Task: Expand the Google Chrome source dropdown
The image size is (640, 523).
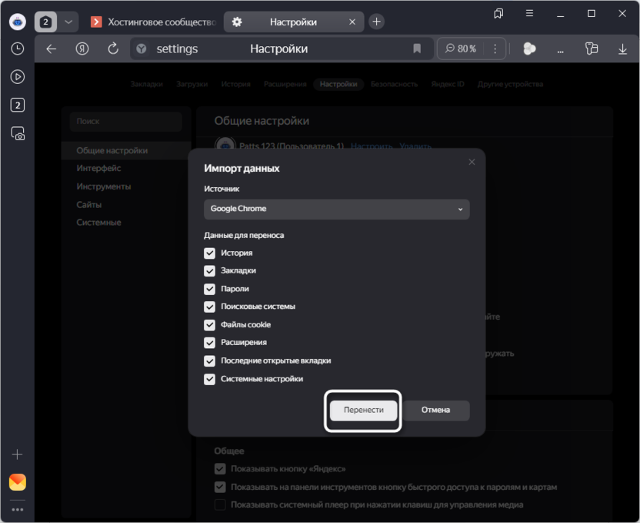Action: [336, 209]
